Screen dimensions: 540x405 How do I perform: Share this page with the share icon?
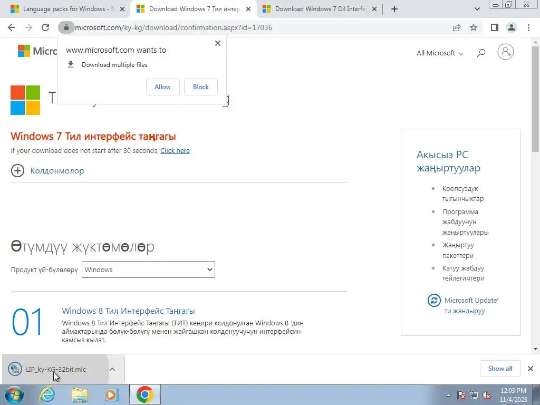(457, 27)
